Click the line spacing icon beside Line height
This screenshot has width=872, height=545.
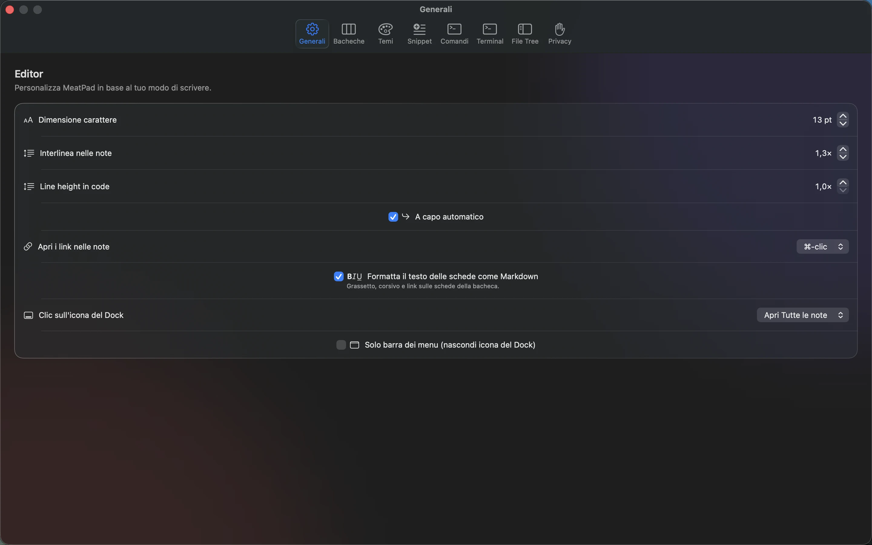click(x=29, y=186)
